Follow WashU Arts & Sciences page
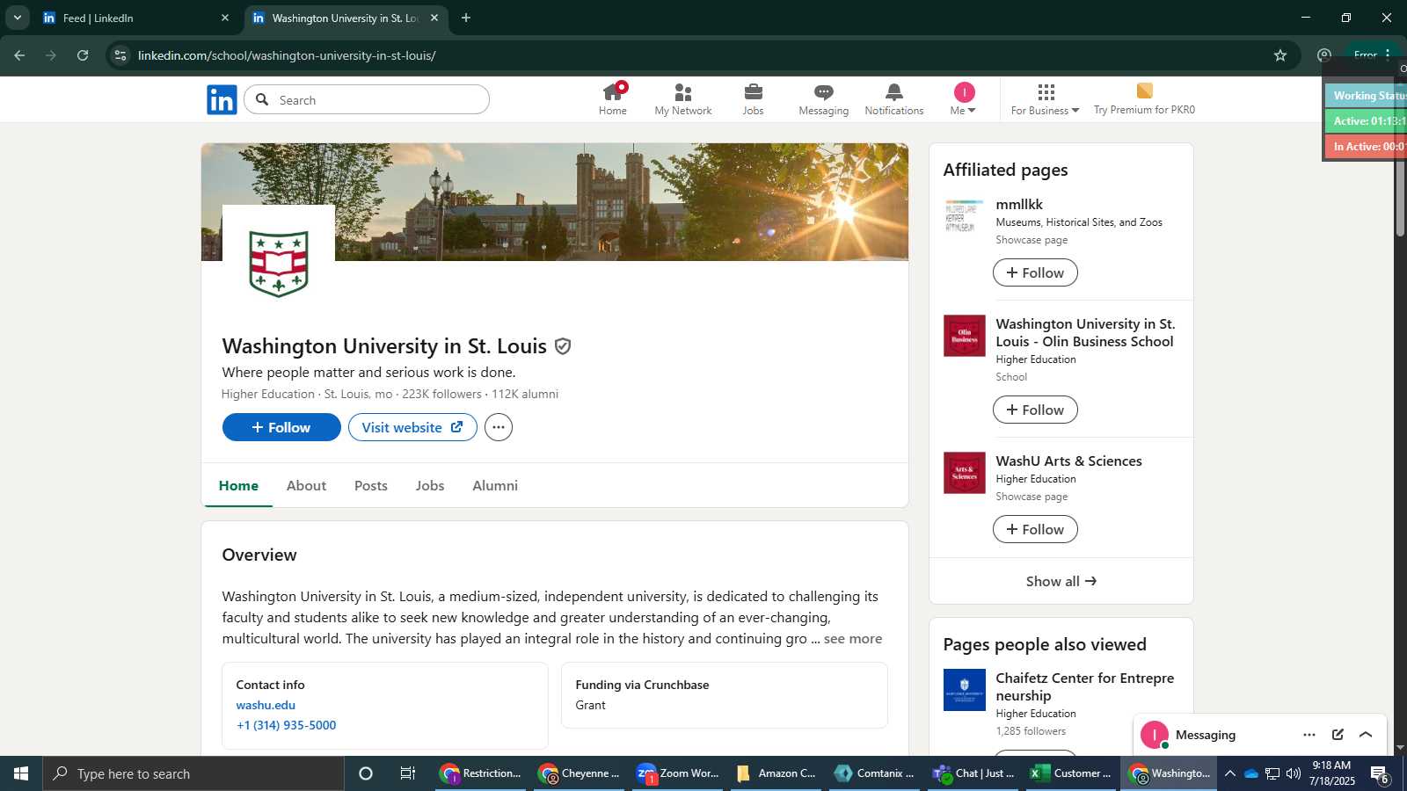 (1035, 529)
